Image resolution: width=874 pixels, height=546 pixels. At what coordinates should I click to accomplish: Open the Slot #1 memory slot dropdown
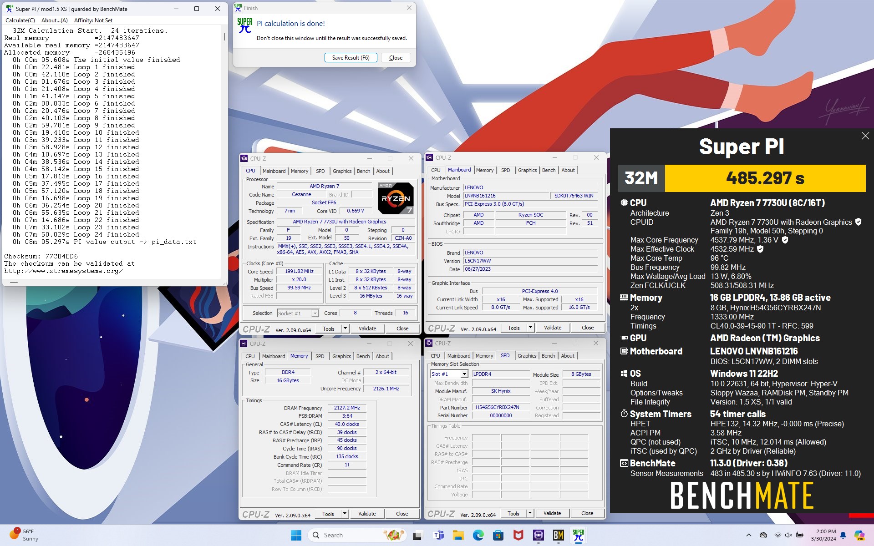coord(464,374)
